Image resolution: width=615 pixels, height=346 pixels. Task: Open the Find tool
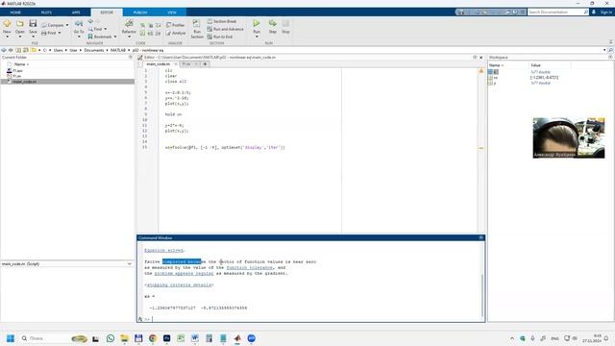(96, 29)
